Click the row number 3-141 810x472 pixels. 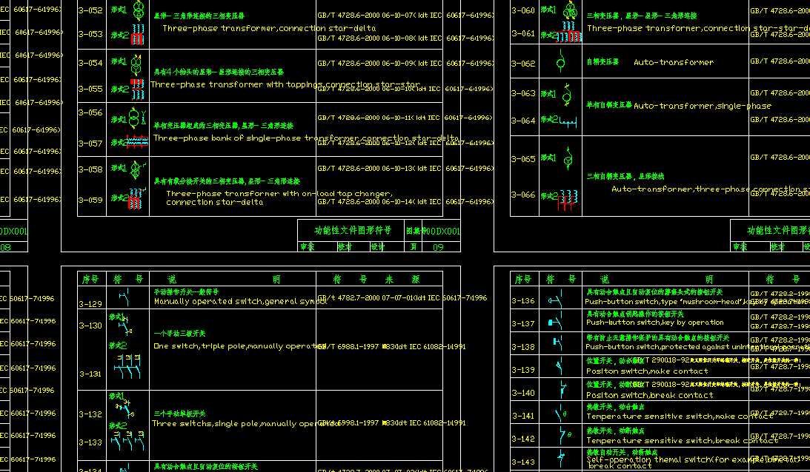[523, 416]
